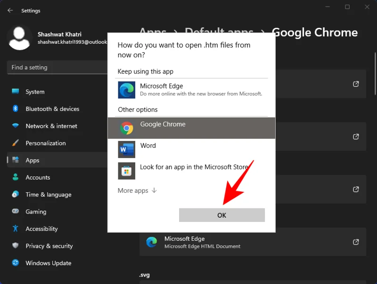The image size is (377, 284).
Task: Select the Bluetooth & devices icon in sidebar
Action: tap(15, 109)
